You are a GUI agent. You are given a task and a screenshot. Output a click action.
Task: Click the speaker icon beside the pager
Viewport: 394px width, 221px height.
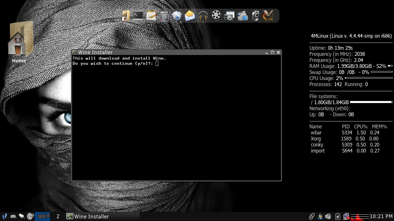click(x=30, y=216)
